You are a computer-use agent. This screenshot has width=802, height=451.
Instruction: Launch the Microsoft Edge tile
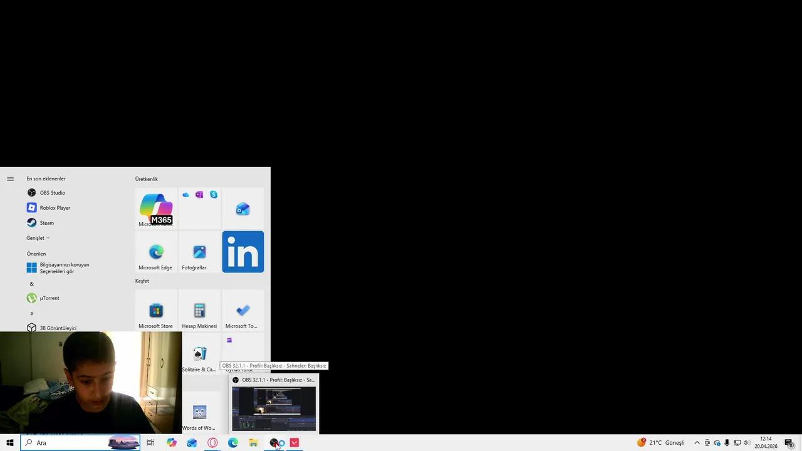pos(156,252)
